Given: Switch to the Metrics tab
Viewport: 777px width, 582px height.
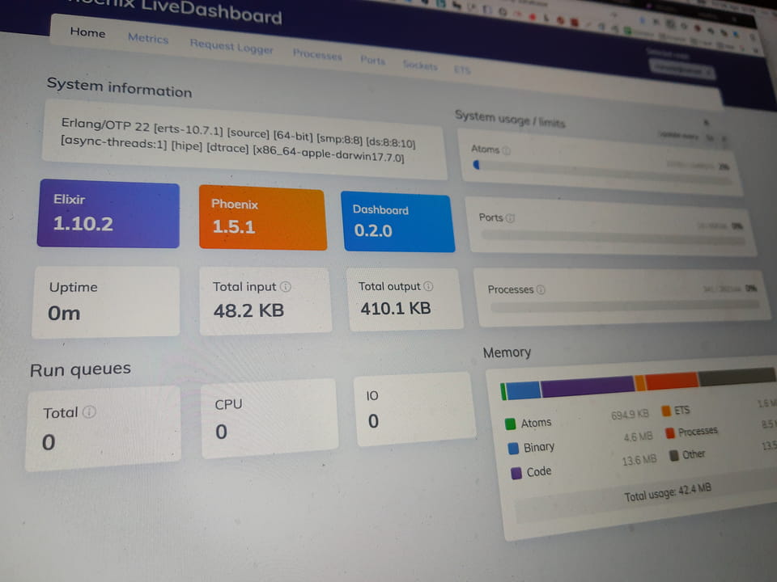Looking at the screenshot, I should [x=148, y=38].
